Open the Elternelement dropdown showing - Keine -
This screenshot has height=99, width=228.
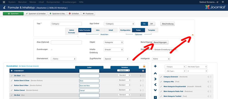63,59
